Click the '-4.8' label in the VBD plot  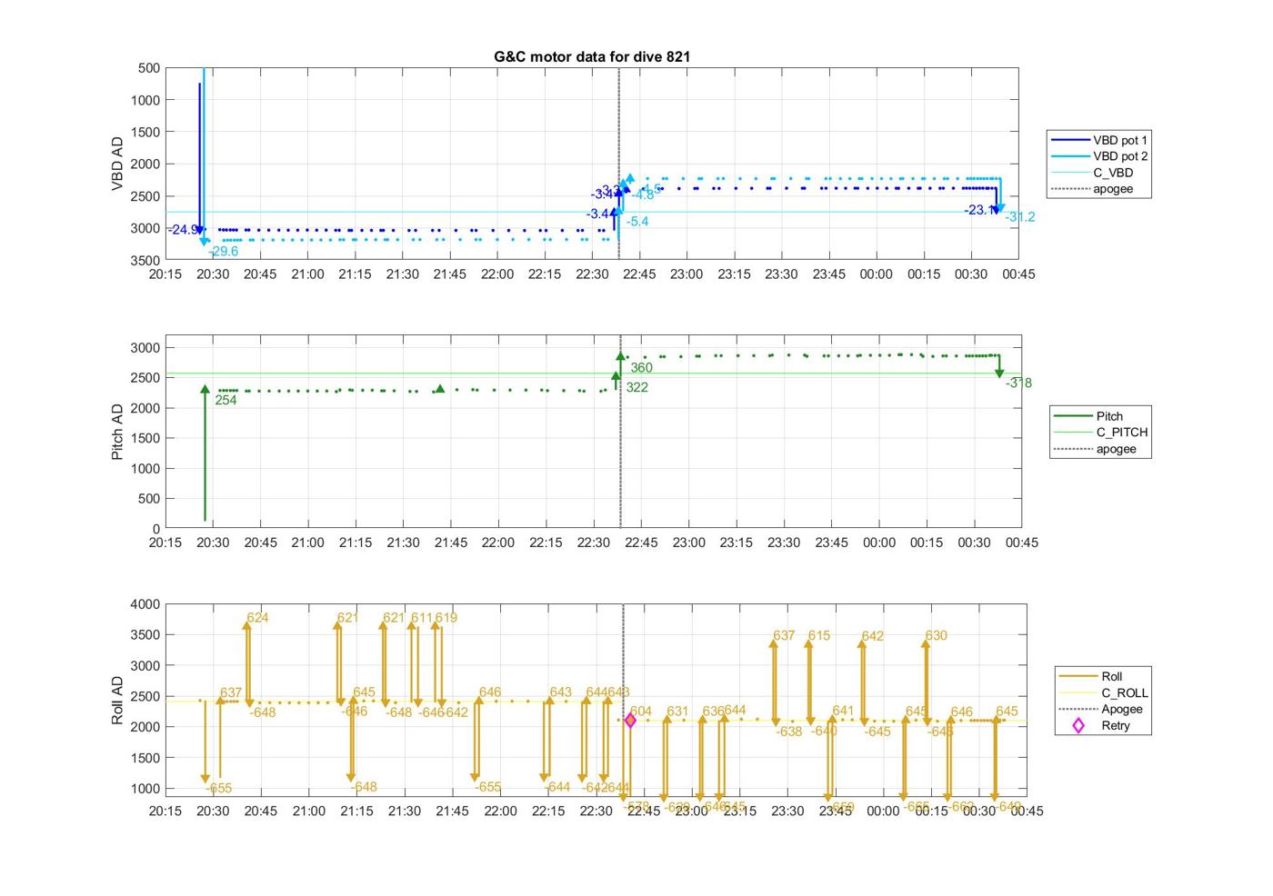(643, 194)
